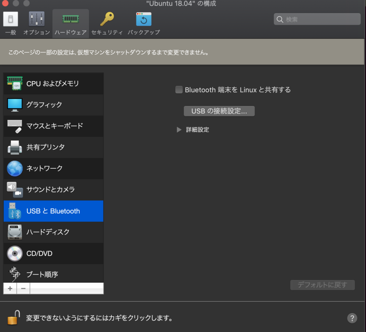Click the ブート順序 checkered flag icon
Viewport: 366px width, 332px height.
(15, 274)
